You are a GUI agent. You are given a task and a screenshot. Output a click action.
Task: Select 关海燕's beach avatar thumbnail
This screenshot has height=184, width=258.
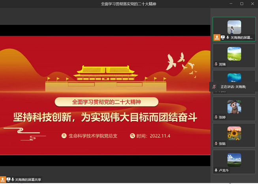(234, 27)
